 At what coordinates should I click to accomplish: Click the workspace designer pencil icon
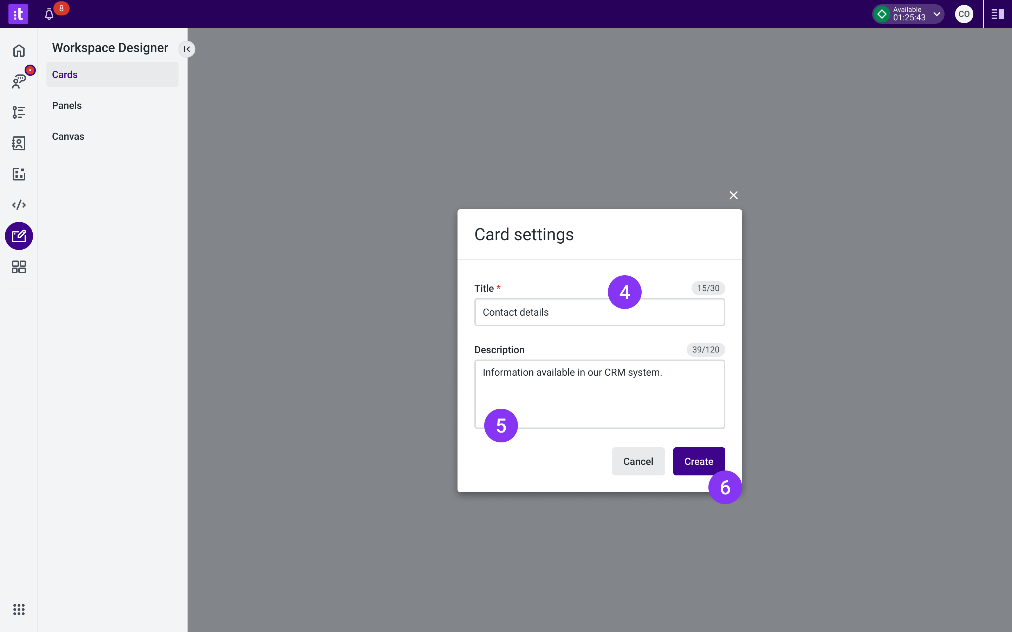pos(19,236)
